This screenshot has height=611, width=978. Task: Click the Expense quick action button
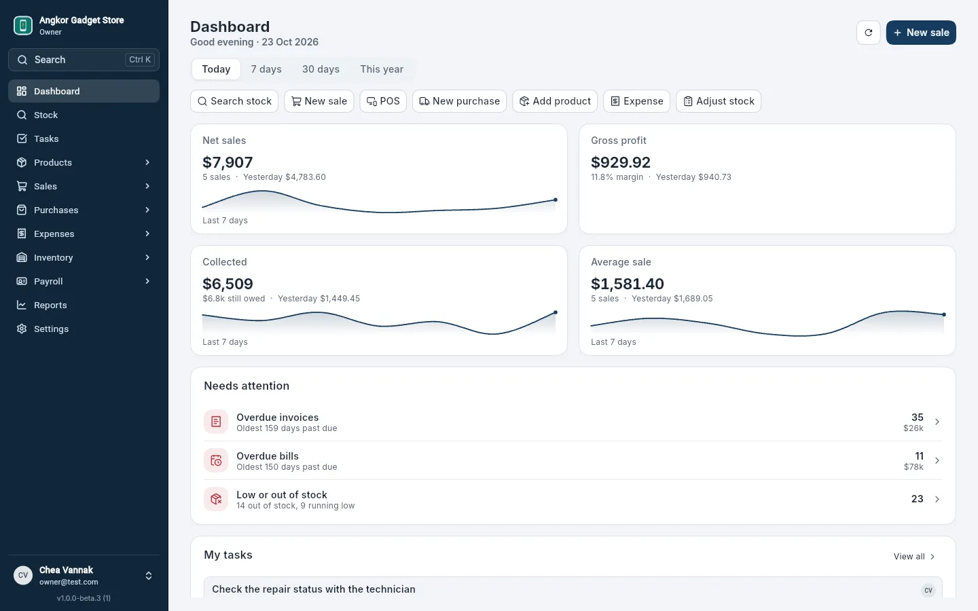tap(637, 101)
